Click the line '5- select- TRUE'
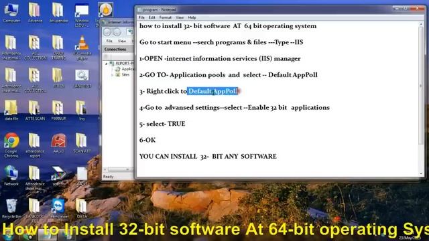 (x=162, y=124)
